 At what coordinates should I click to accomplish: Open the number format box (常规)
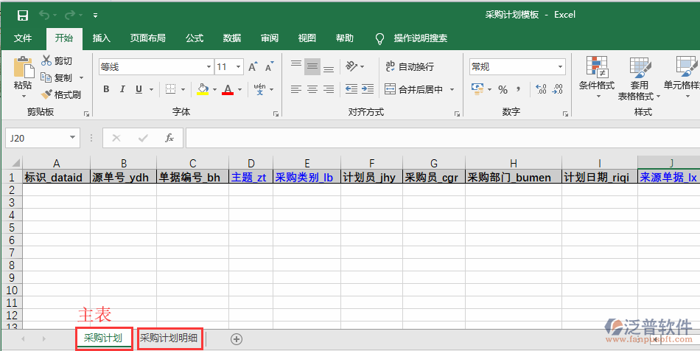click(x=517, y=67)
